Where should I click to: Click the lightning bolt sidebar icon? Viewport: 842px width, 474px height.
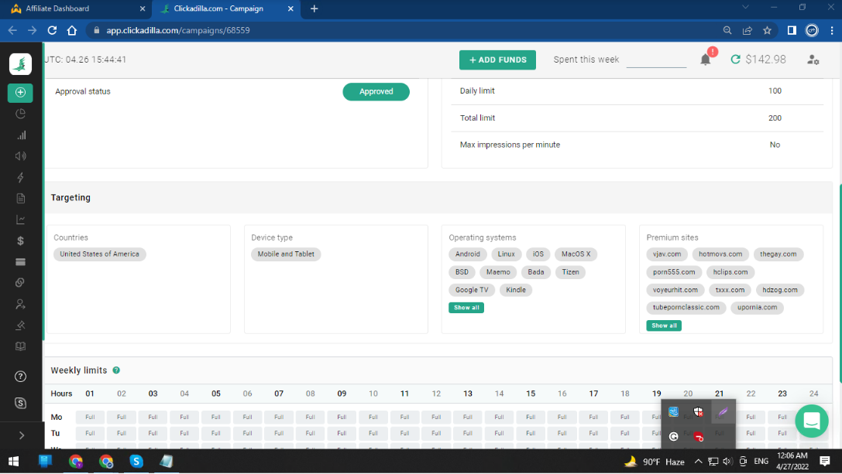pos(21,177)
